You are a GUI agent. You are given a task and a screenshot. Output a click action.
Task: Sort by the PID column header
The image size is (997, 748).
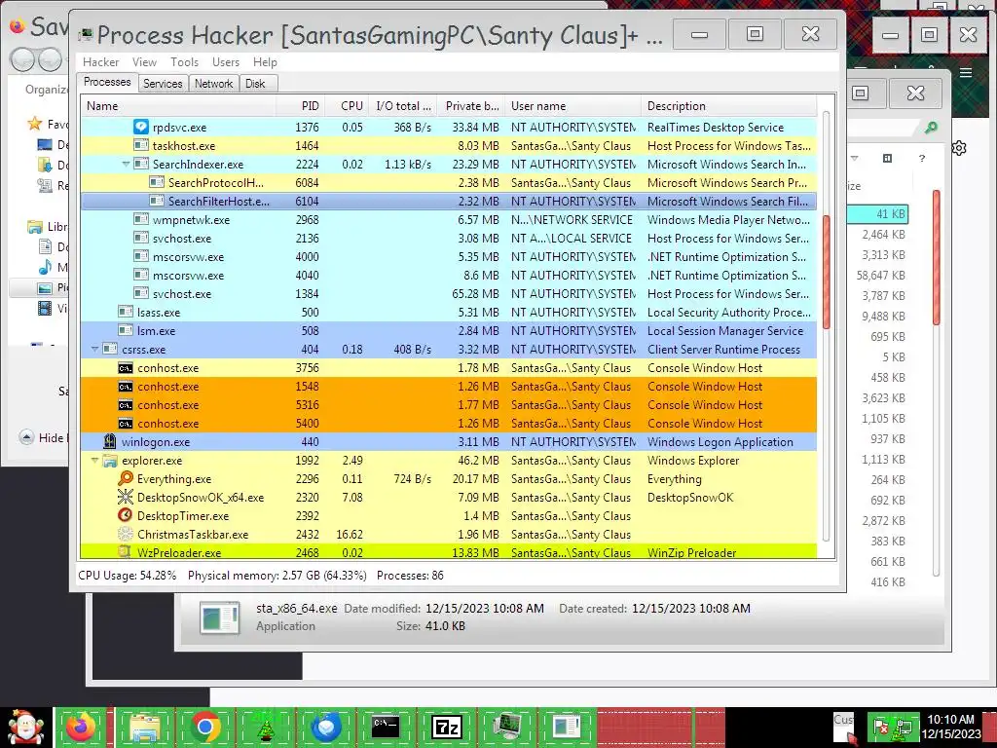(x=301, y=106)
